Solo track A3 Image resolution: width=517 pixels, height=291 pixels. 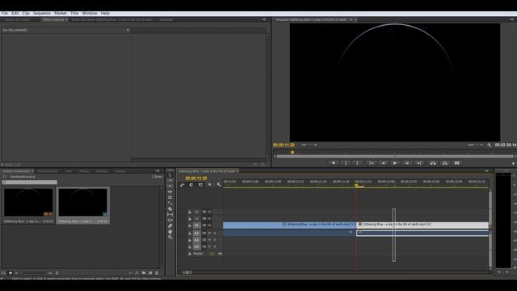click(x=215, y=247)
